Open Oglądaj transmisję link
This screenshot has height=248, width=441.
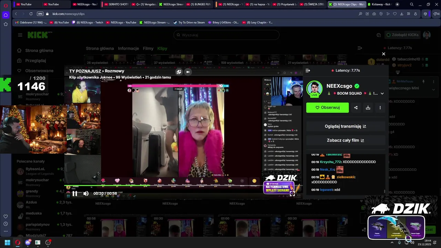[345, 126]
